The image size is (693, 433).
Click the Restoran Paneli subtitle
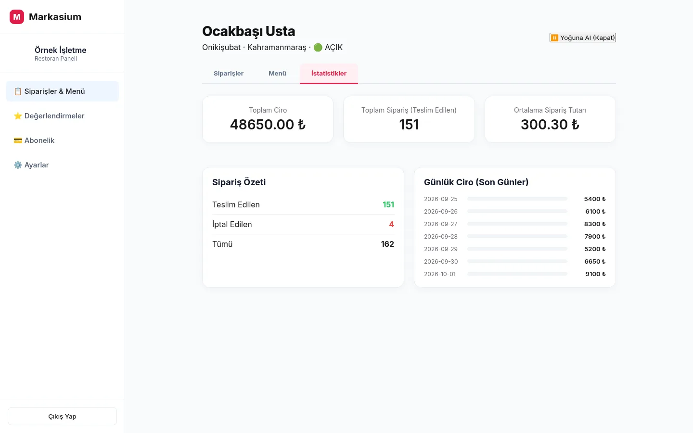click(x=56, y=59)
